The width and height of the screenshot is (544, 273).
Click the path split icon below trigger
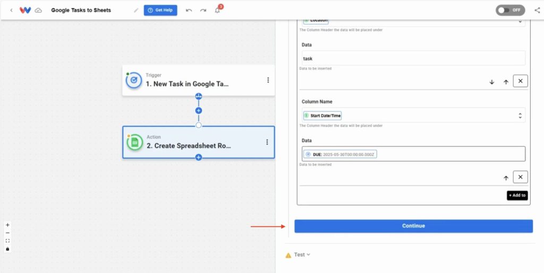199,96
